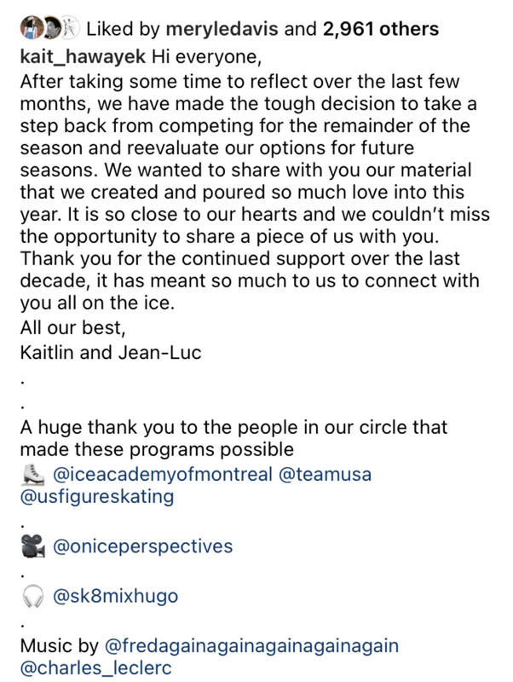Open meryledavis profile from likes line

click(222, 29)
